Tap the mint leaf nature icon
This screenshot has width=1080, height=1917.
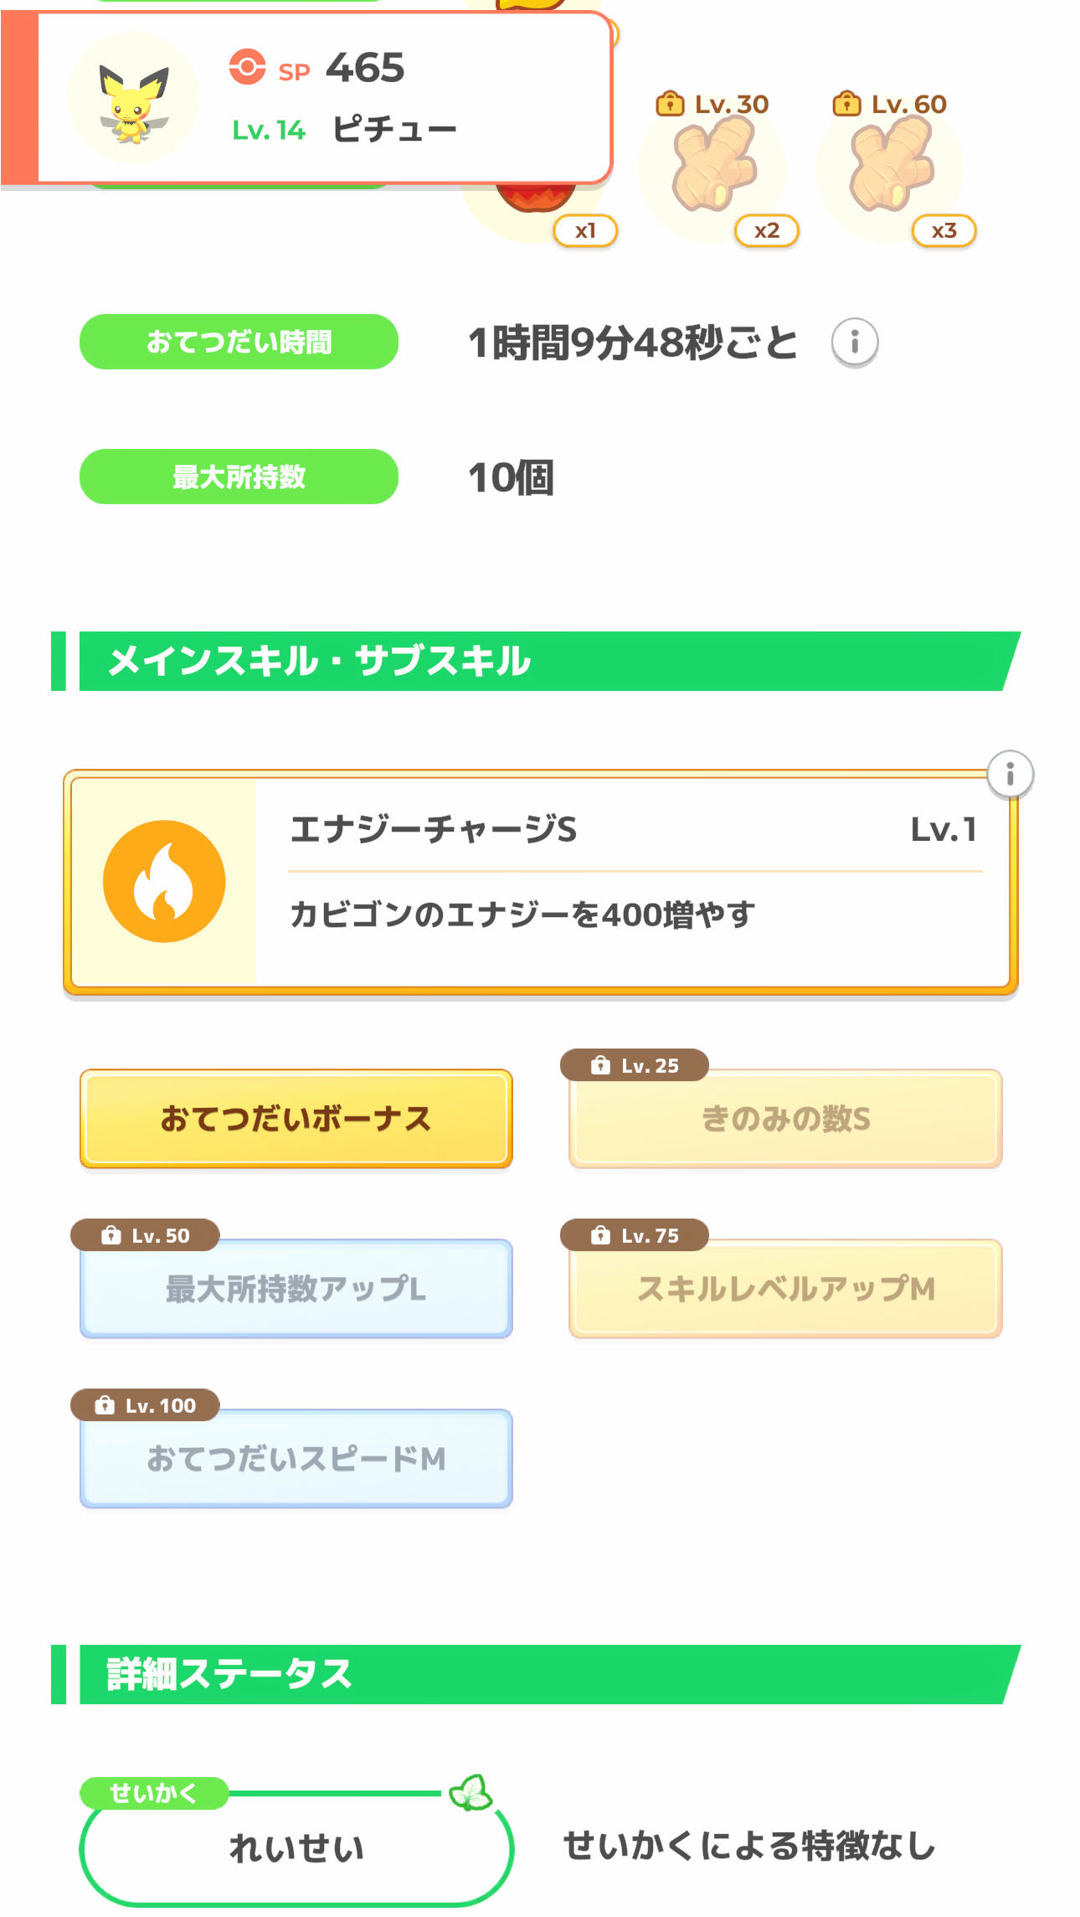[471, 1793]
